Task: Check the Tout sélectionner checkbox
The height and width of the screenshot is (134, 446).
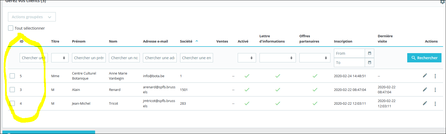Action: [x=11, y=28]
